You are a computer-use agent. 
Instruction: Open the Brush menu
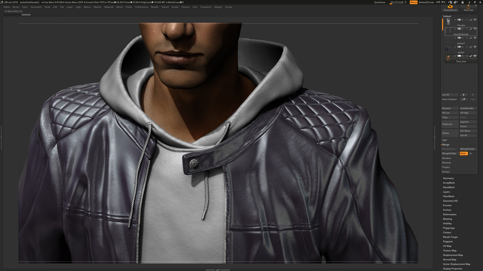(x=16, y=7)
